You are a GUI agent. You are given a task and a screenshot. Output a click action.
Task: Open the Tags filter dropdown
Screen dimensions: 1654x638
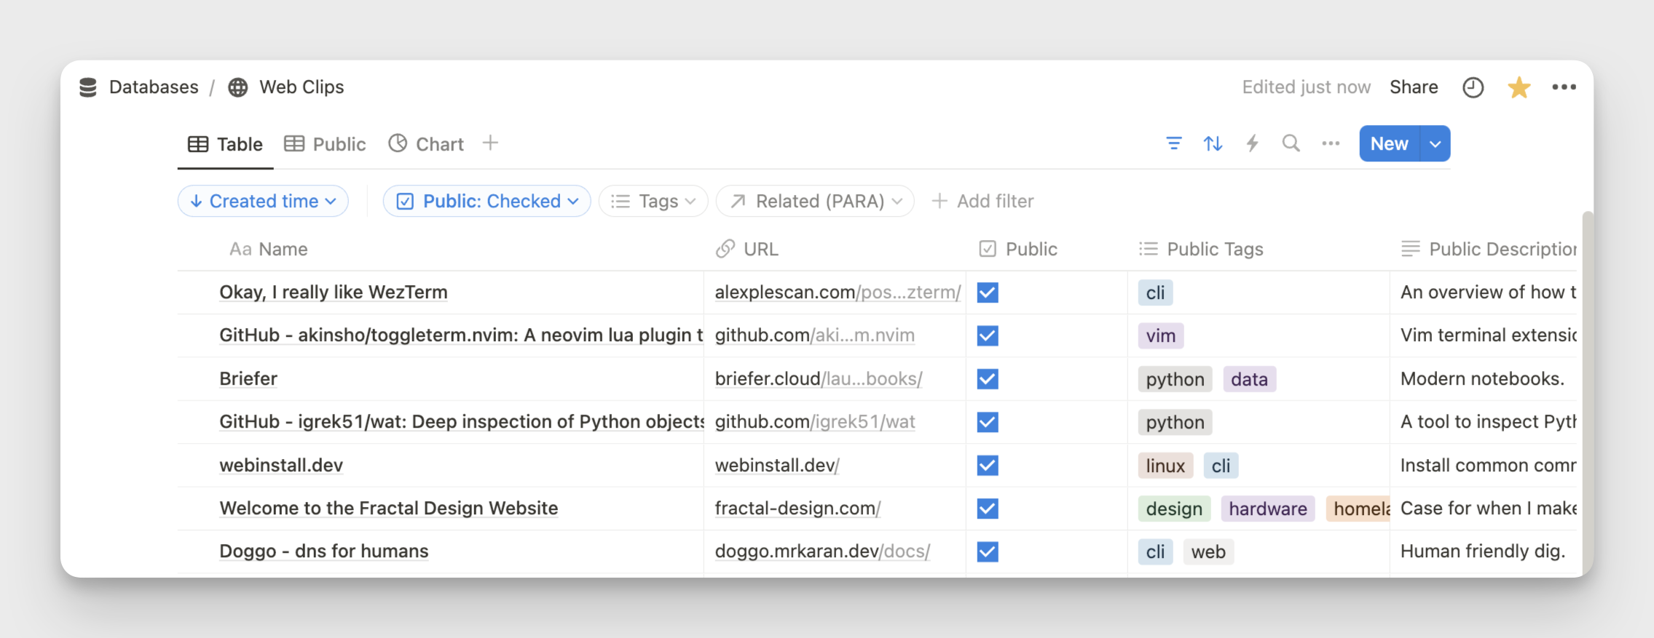point(653,201)
